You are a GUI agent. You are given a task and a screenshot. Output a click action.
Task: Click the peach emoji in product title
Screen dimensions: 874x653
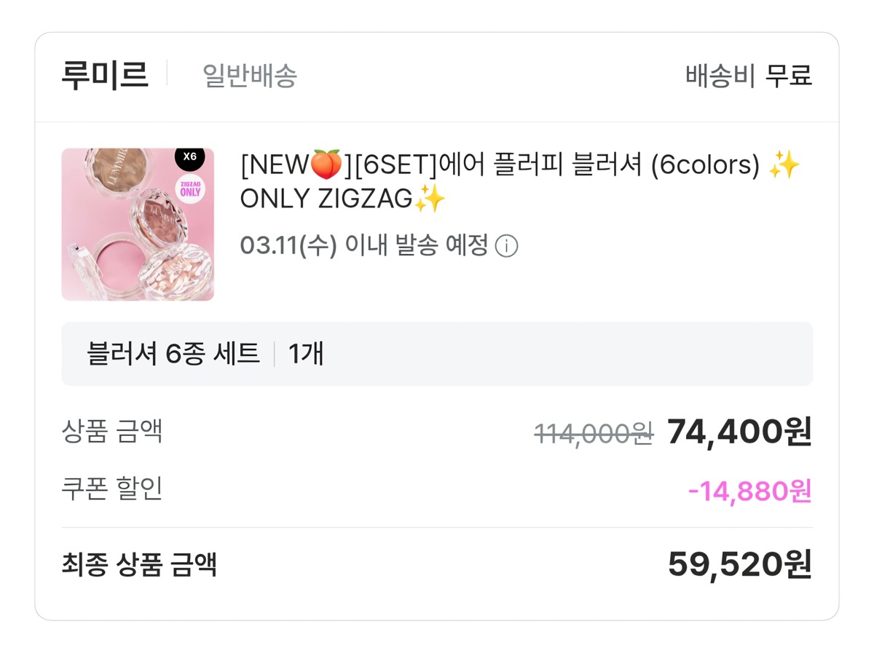click(326, 165)
